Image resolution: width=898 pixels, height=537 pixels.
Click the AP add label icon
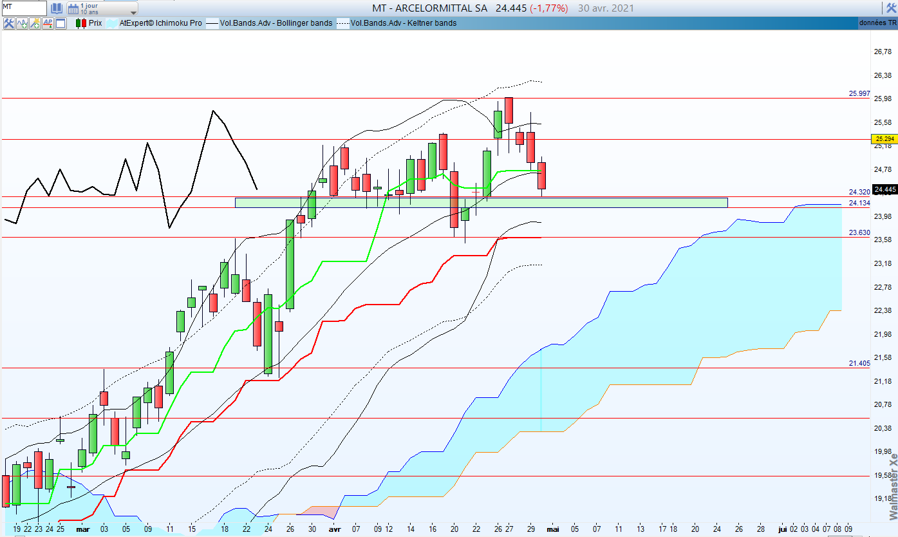click(x=48, y=23)
